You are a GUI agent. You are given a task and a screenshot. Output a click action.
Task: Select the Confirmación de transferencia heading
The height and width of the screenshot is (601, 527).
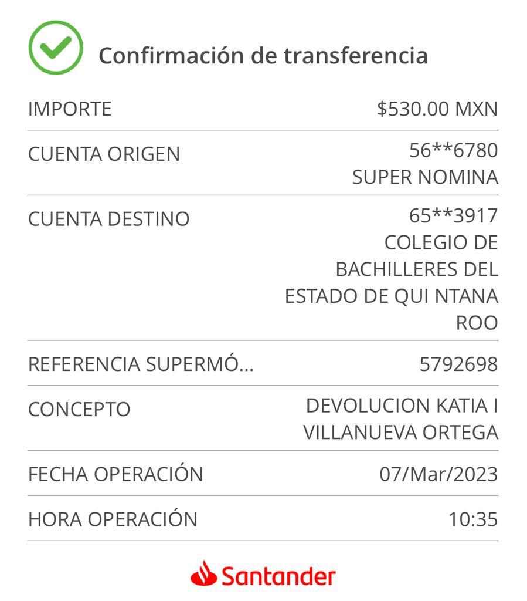point(263,56)
